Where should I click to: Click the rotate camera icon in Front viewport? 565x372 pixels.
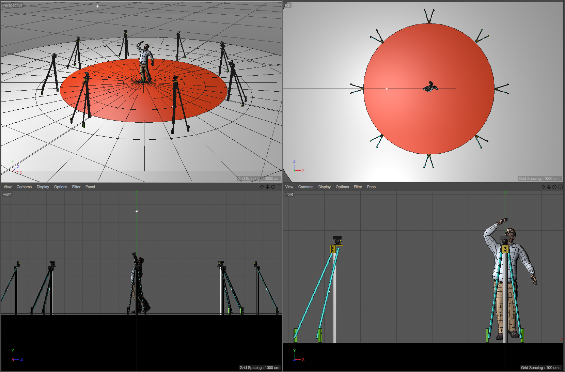pyautogui.click(x=554, y=187)
